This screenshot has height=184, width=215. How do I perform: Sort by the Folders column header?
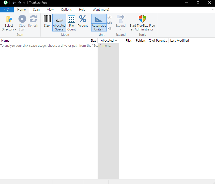coord(140,41)
